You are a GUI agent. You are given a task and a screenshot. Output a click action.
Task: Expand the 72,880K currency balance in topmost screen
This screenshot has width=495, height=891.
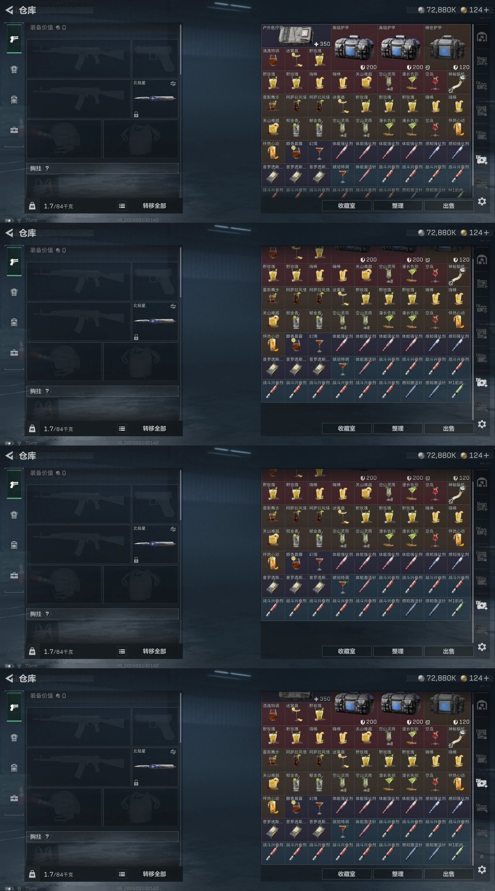tap(437, 10)
